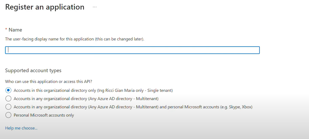The height and width of the screenshot is (139, 309).
Task: Open the ellipsis more options menu
Action: pyautogui.click(x=95, y=7)
